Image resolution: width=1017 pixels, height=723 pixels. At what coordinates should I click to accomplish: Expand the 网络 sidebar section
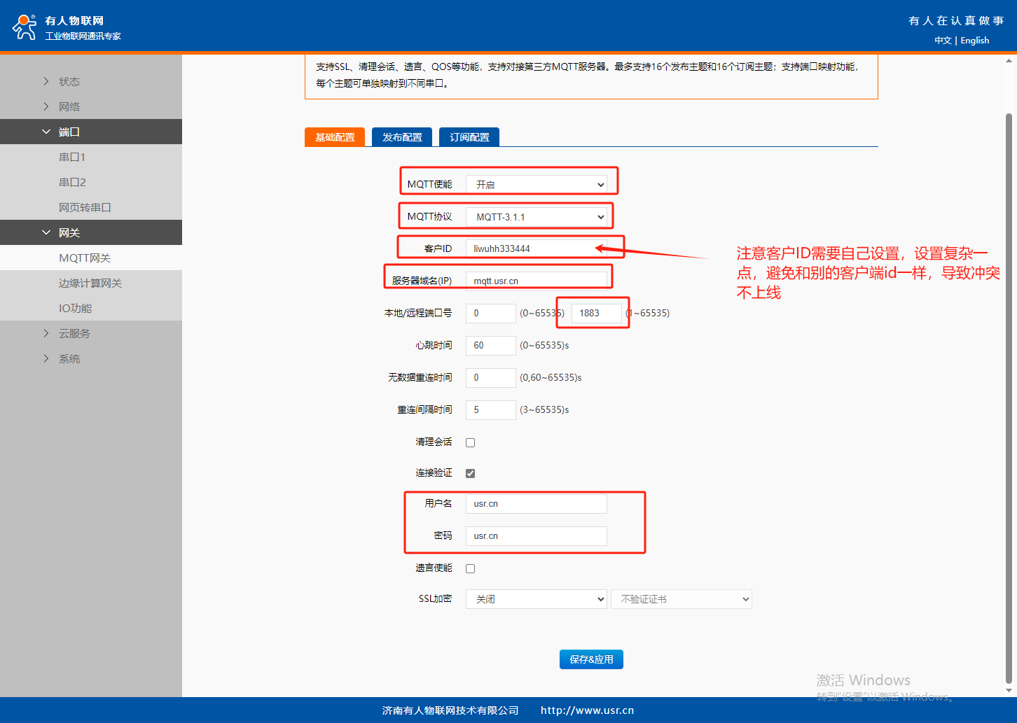(69, 107)
